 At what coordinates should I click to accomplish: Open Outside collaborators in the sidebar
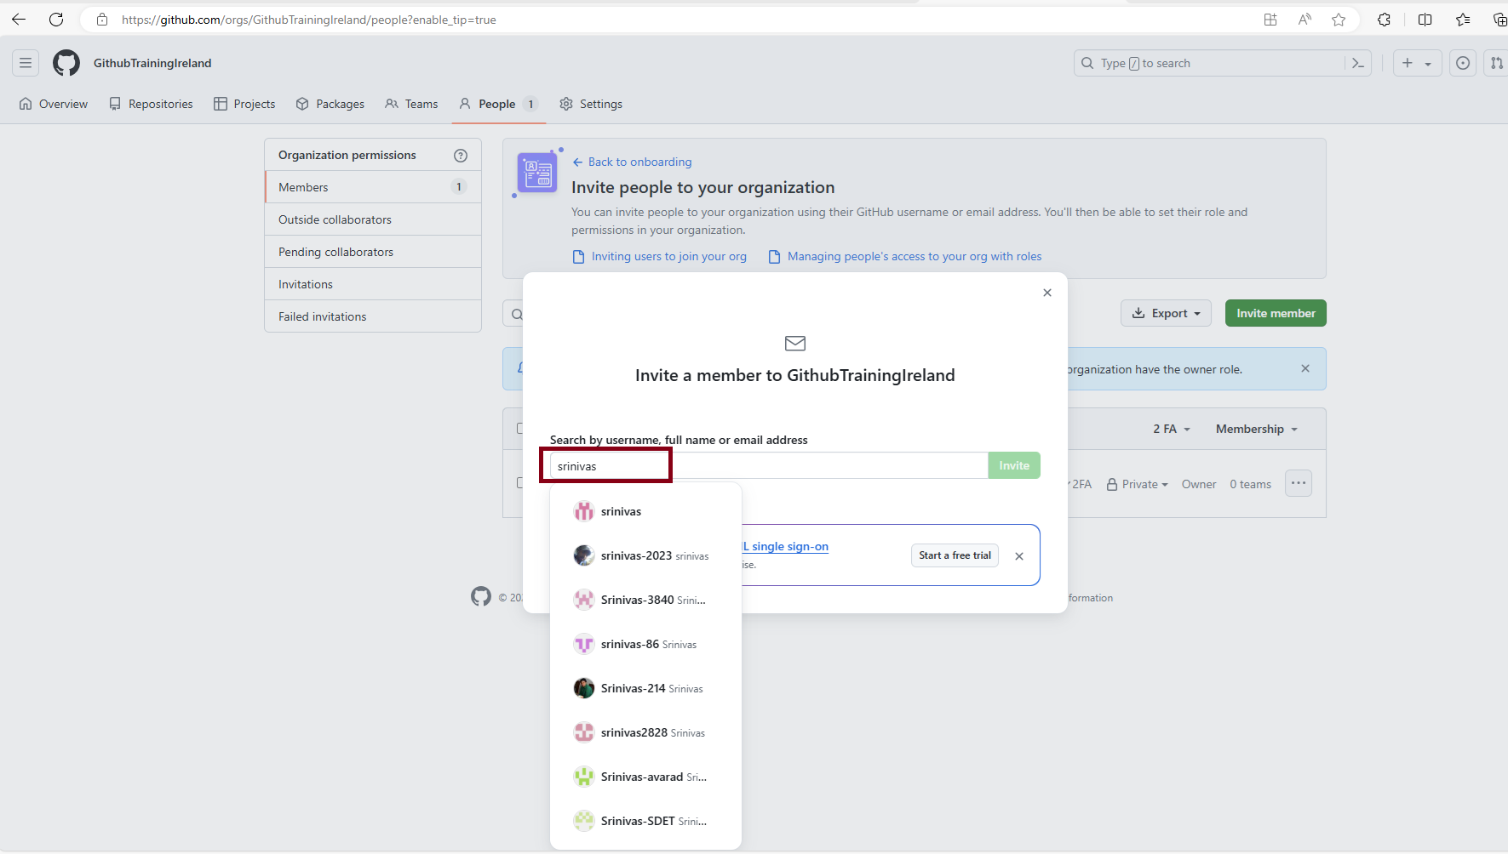pos(373,219)
